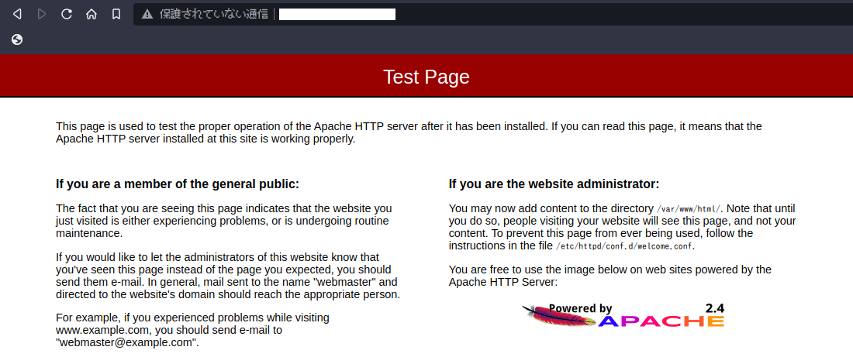The image size is (853, 364).
Task: Select the "/var/www/html/" directory path text
Action: click(x=689, y=208)
